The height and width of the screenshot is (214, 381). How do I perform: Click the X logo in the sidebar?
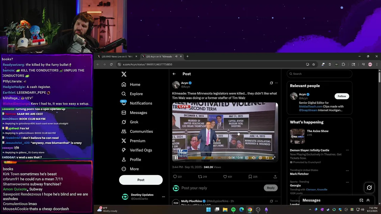(124, 74)
